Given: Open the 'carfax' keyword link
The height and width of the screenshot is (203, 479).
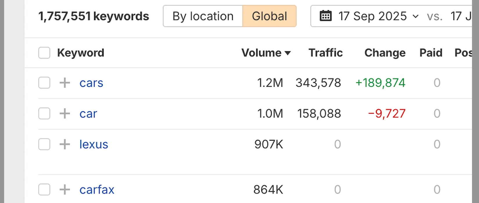Looking at the screenshot, I should [x=97, y=190].
